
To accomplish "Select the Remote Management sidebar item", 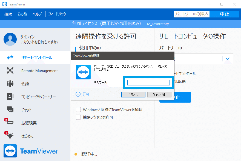I will [x=35, y=71].
